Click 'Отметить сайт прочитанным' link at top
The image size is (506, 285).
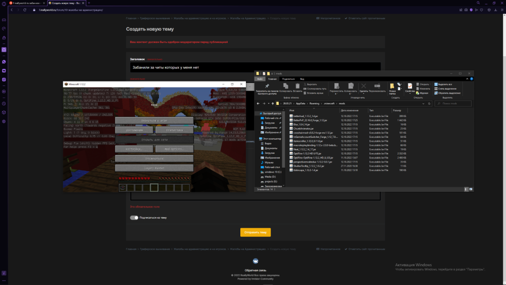point(365,18)
